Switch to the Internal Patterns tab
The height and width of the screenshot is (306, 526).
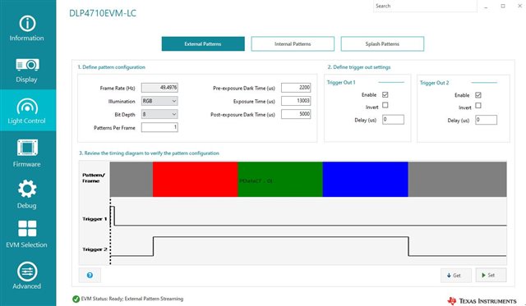coord(293,43)
